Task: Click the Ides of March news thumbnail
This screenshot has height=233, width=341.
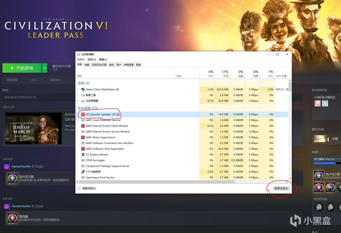Action: (x=33, y=129)
